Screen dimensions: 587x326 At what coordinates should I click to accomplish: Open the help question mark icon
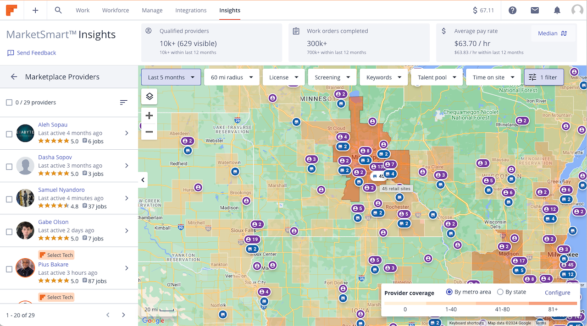(513, 10)
